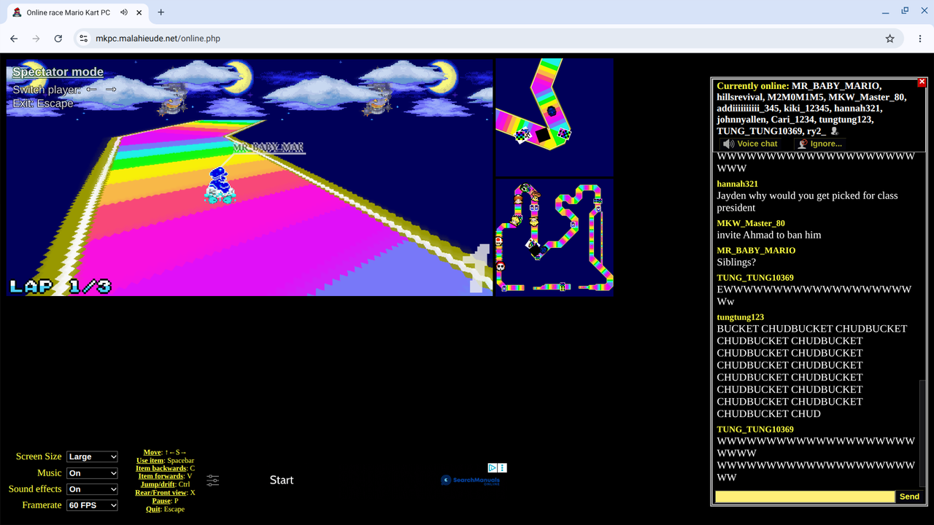Click the SearchManuals advertisement logo

(470, 480)
